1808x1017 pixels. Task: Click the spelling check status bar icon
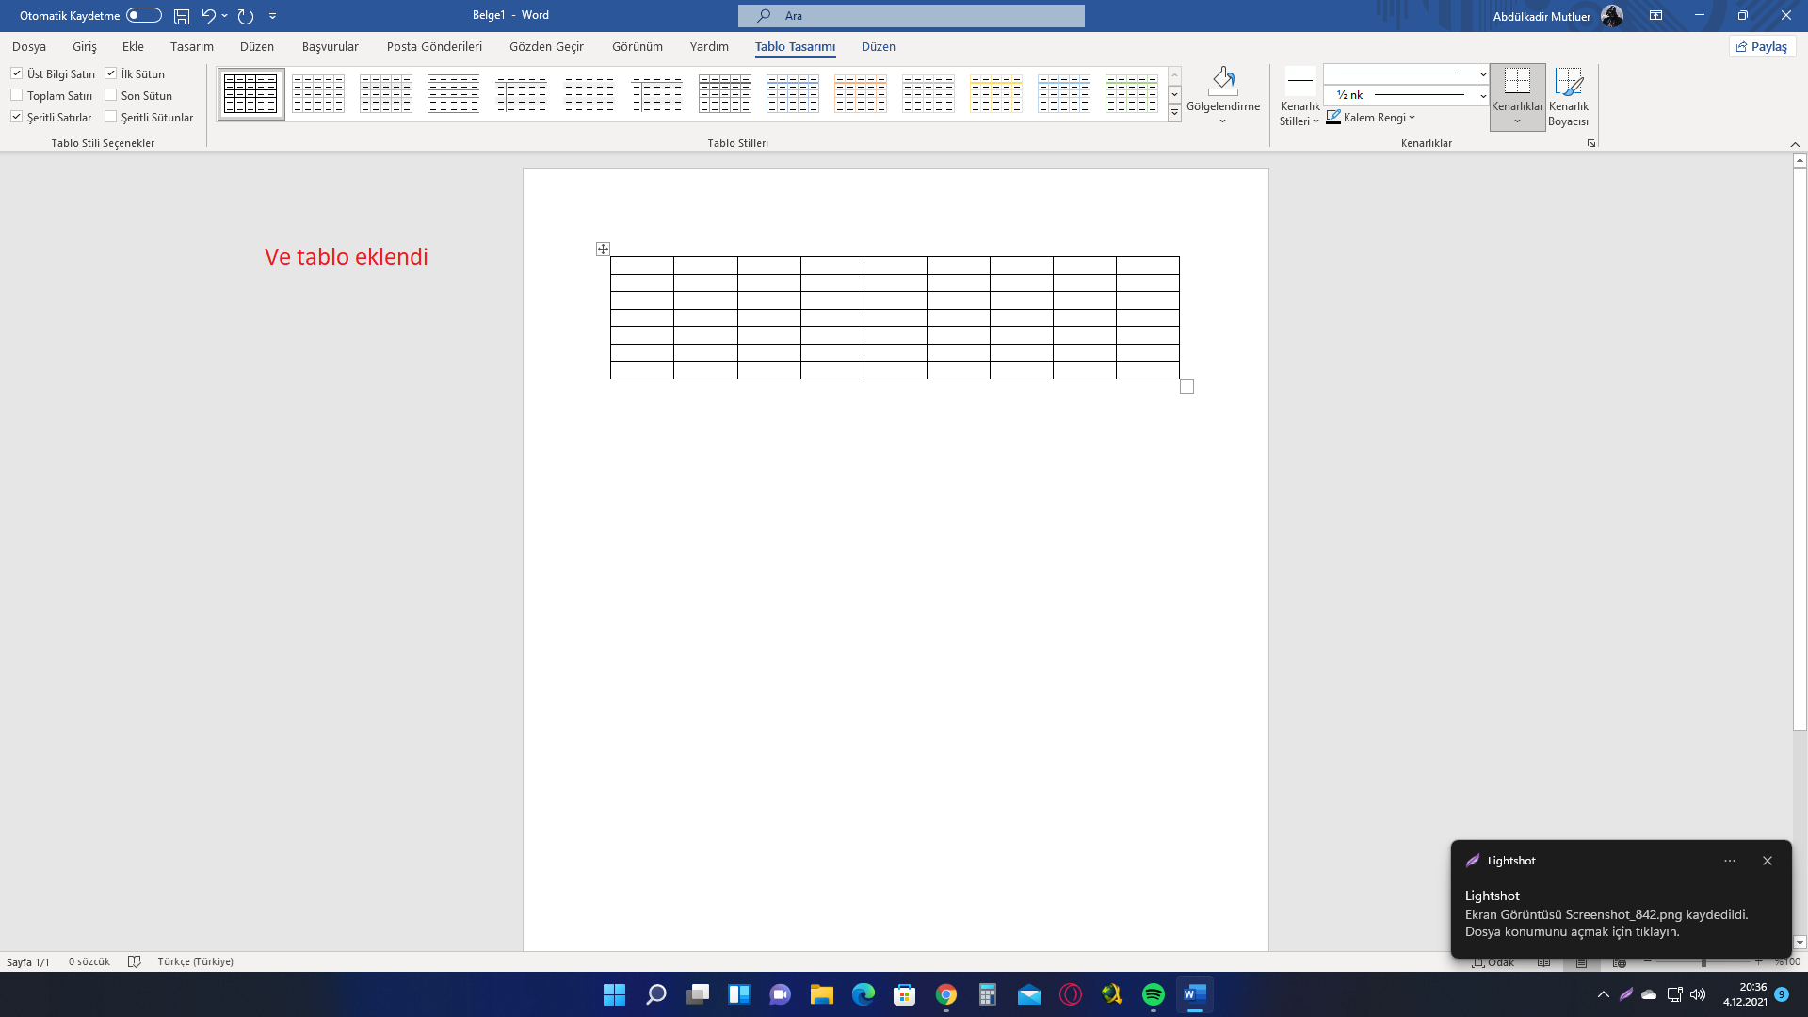point(134,961)
